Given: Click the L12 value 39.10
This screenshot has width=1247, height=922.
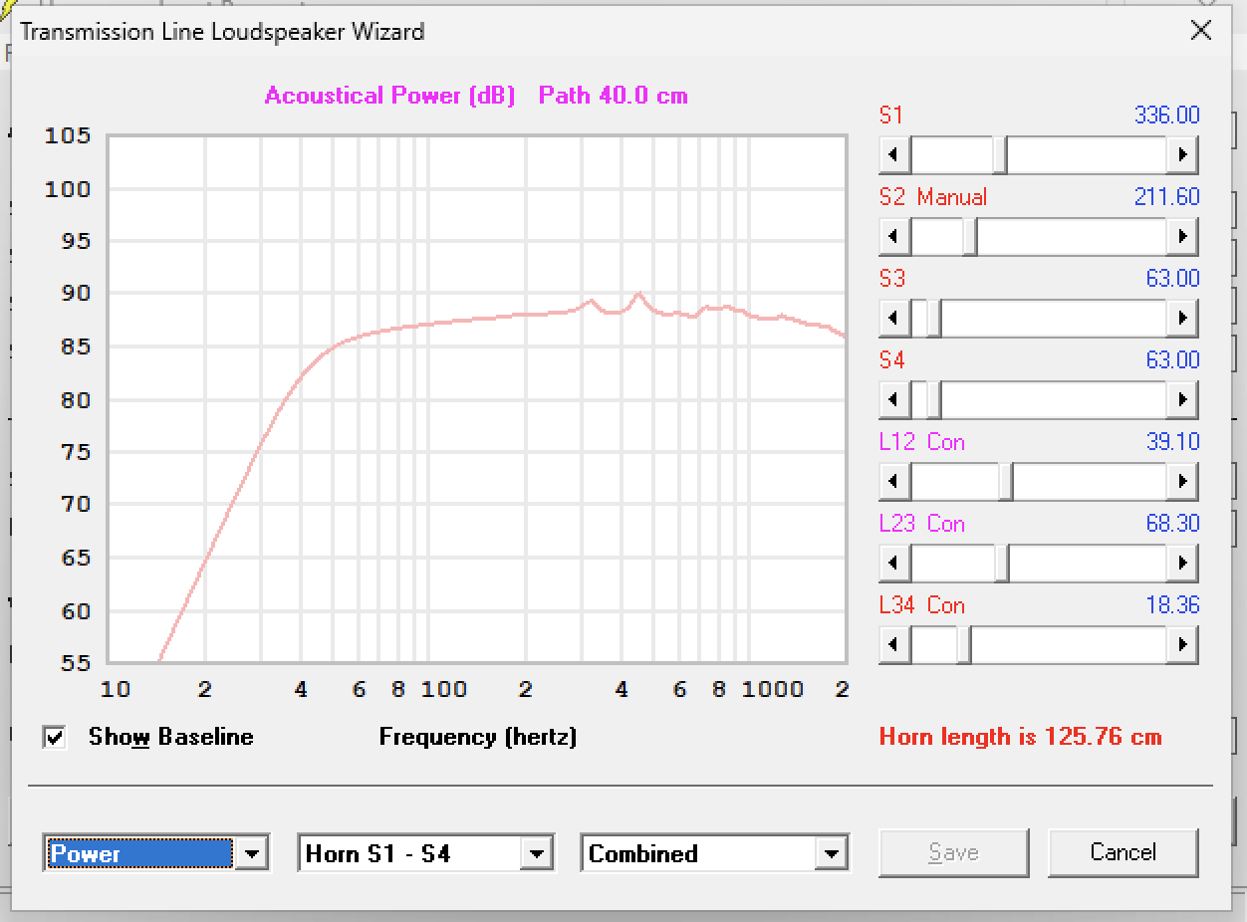Looking at the screenshot, I should (1173, 442).
